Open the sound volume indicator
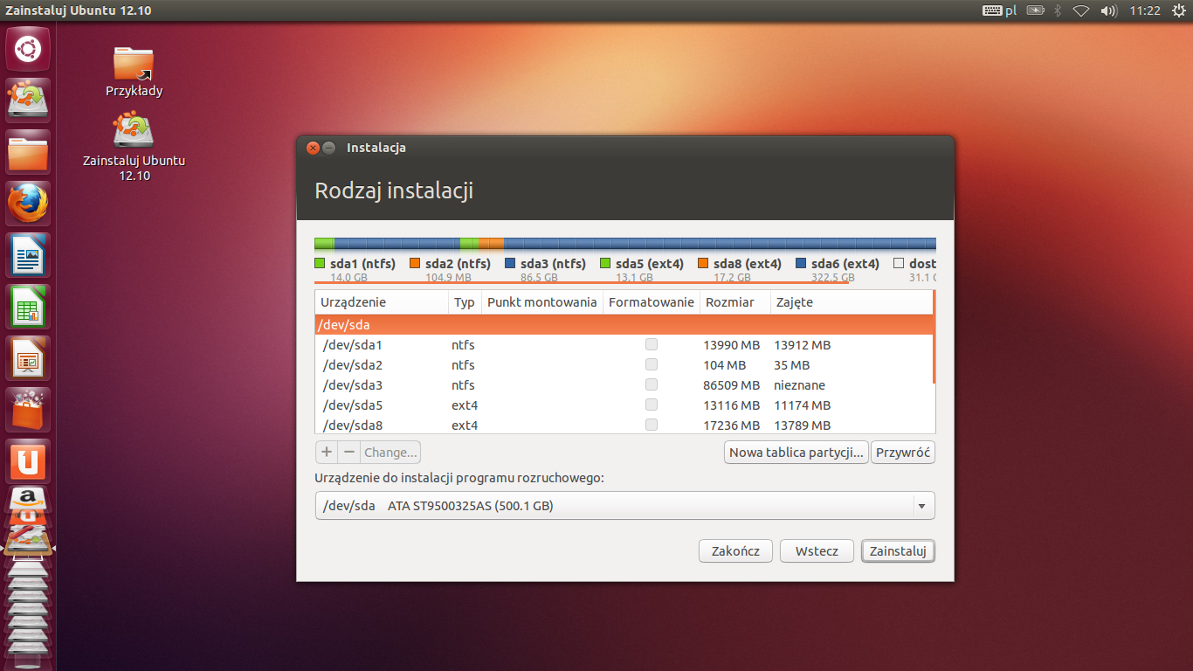 [x=1109, y=10]
